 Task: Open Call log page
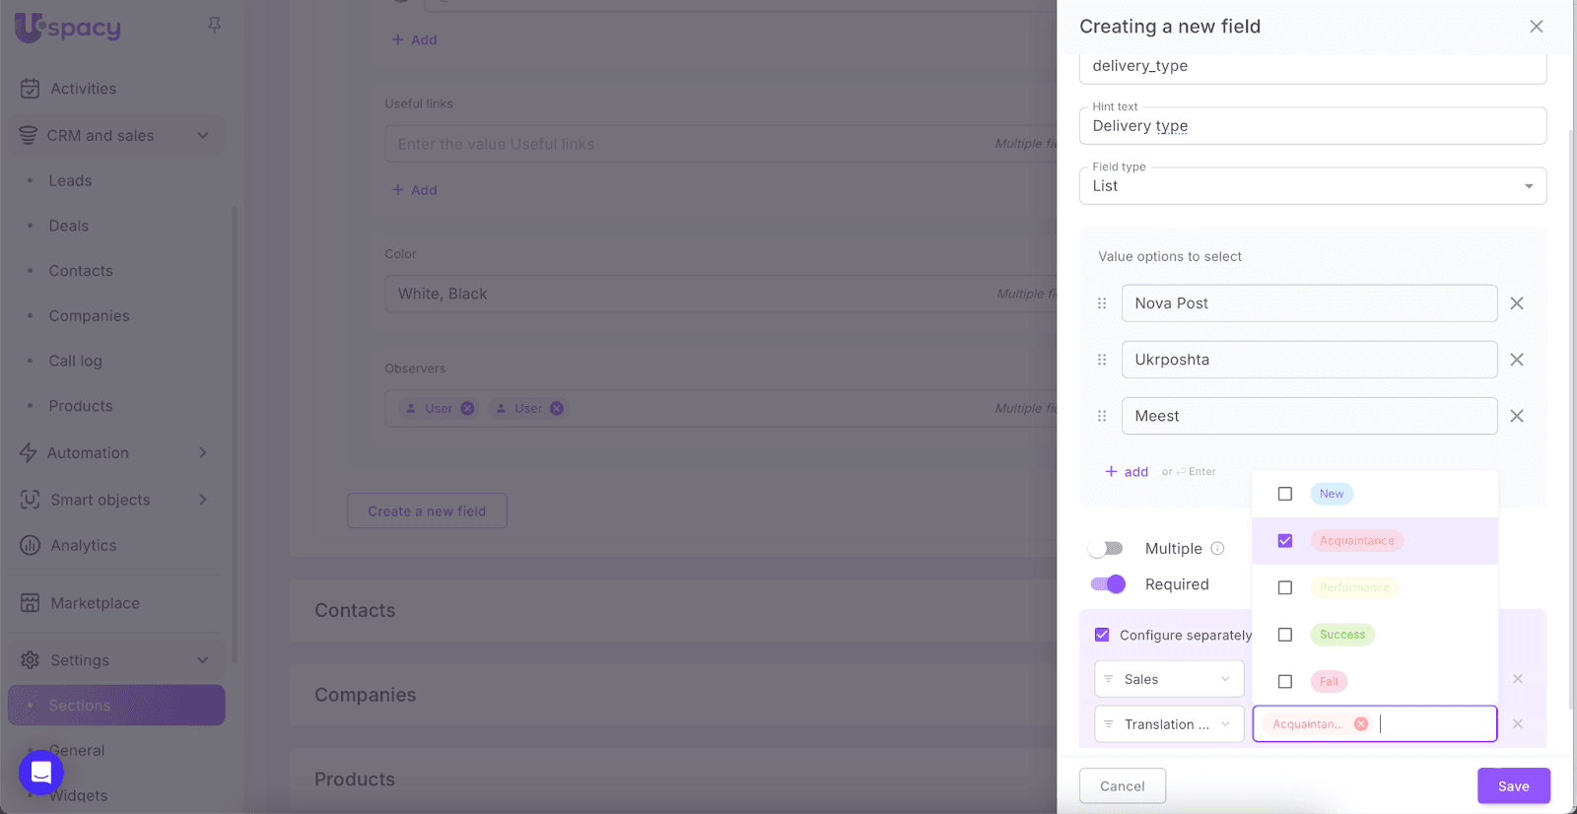click(x=76, y=361)
